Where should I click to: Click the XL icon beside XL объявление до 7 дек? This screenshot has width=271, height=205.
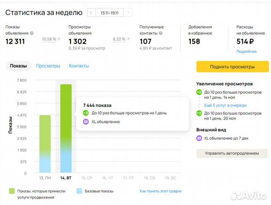pyautogui.click(x=199, y=138)
